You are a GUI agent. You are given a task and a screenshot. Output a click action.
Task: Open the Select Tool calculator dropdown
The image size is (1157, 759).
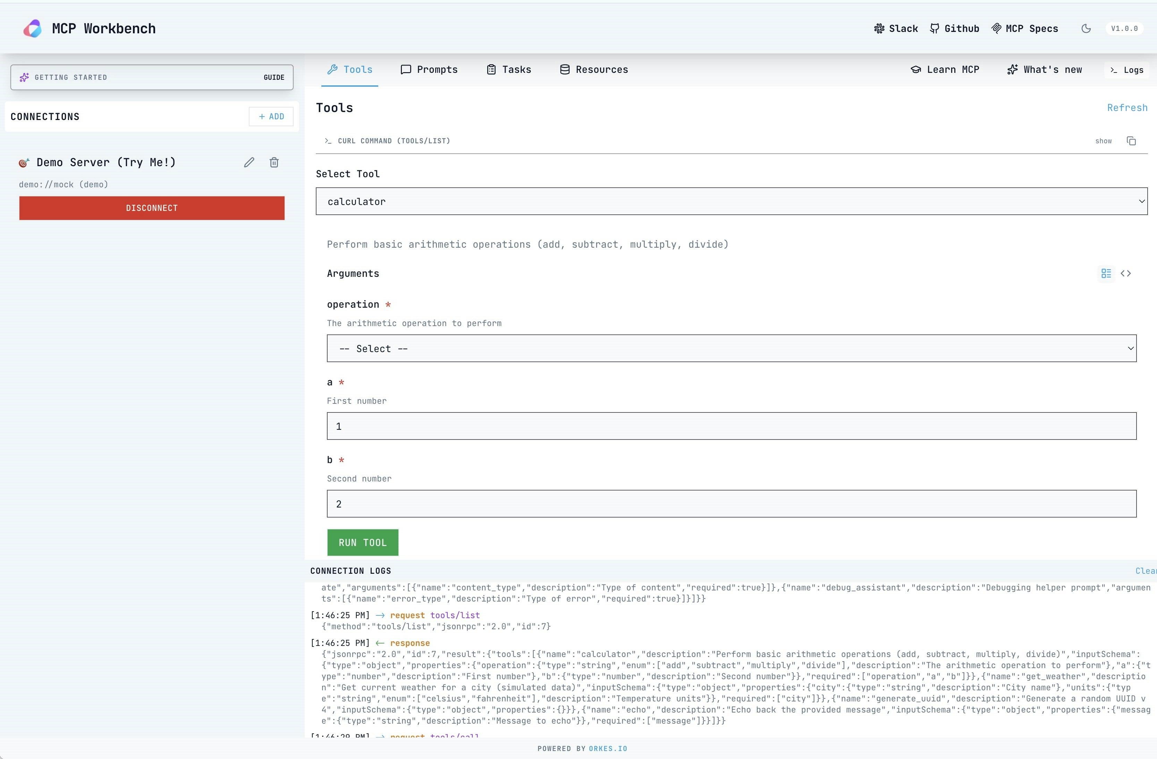coord(731,201)
